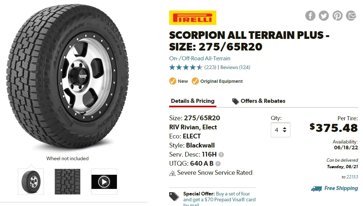Click the On-/Off-Road All-Terrain category link
Viewport: 363px width, 206px height.
[x=200, y=58]
